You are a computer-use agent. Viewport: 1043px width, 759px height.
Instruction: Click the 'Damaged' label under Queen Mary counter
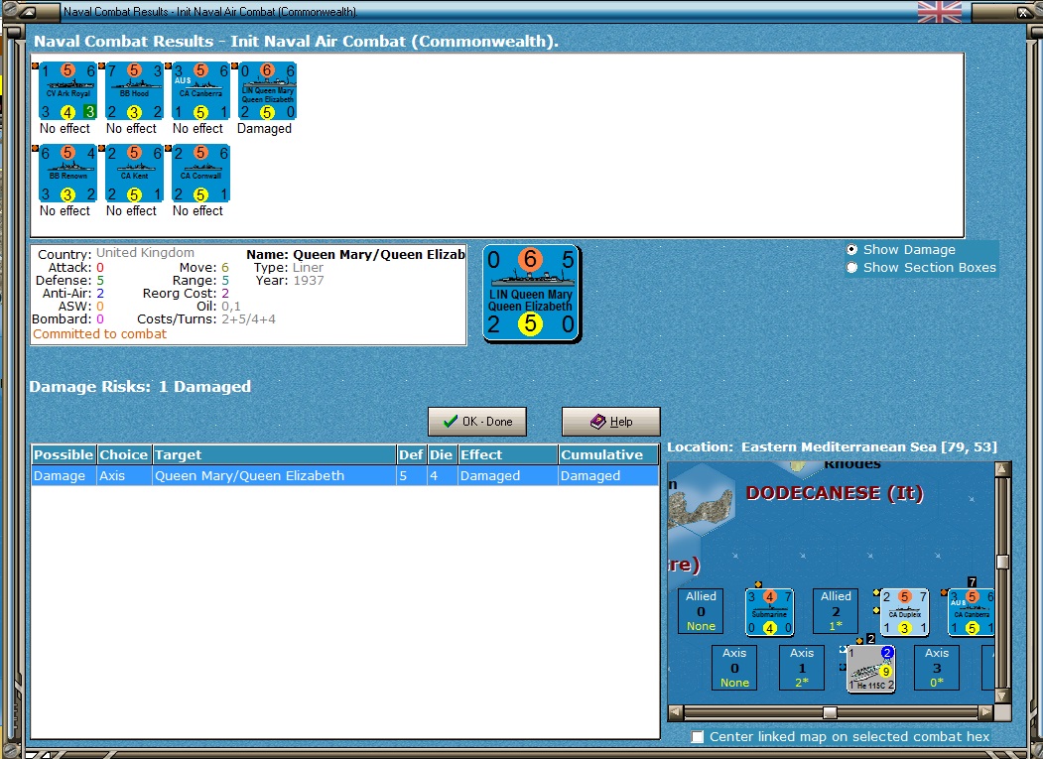pos(264,128)
